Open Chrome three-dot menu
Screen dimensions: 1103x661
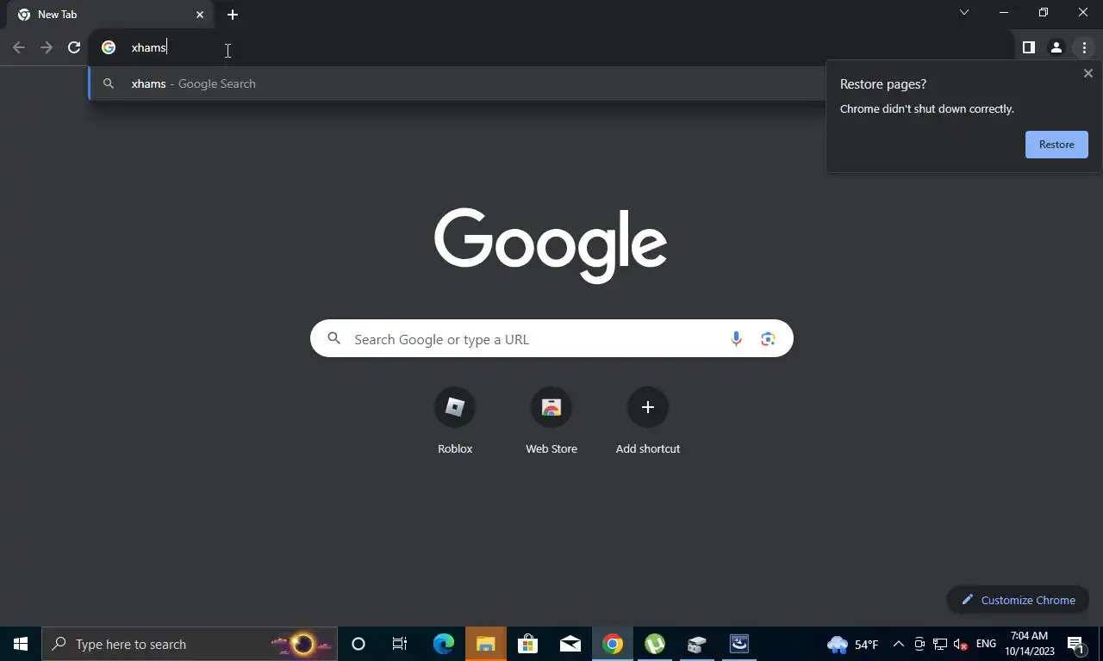(1084, 48)
